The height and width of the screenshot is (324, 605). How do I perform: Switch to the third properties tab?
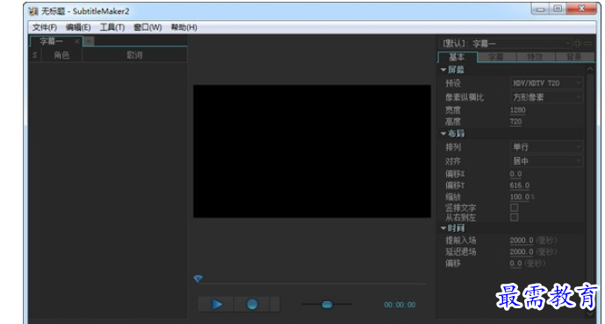point(535,57)
